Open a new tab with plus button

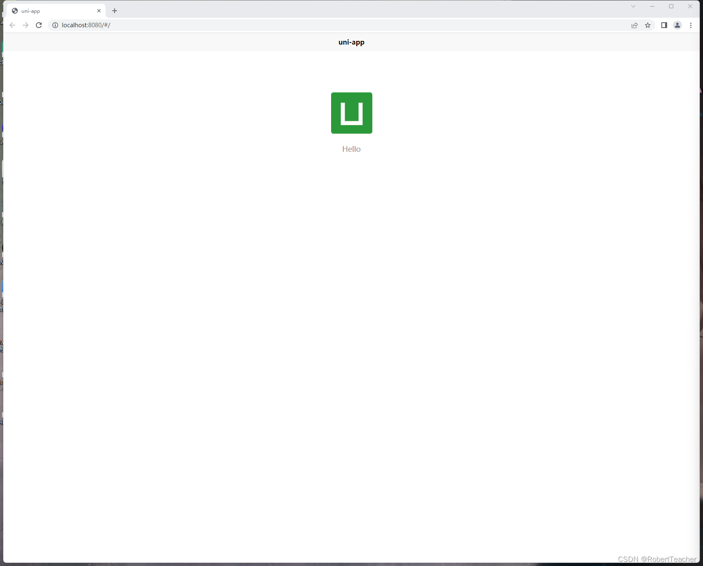tap(115, 11)
